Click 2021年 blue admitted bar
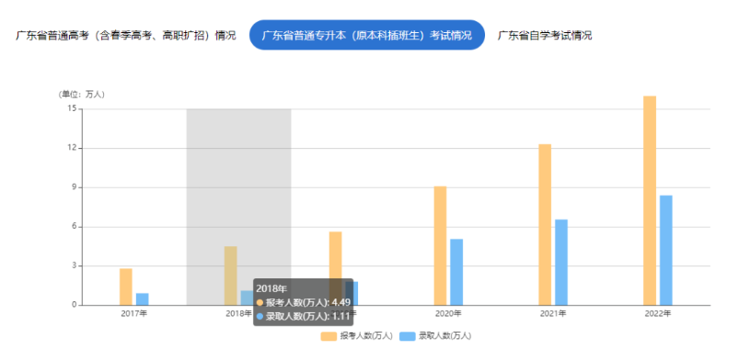750x361 pixels. click(x=561, y=262)
